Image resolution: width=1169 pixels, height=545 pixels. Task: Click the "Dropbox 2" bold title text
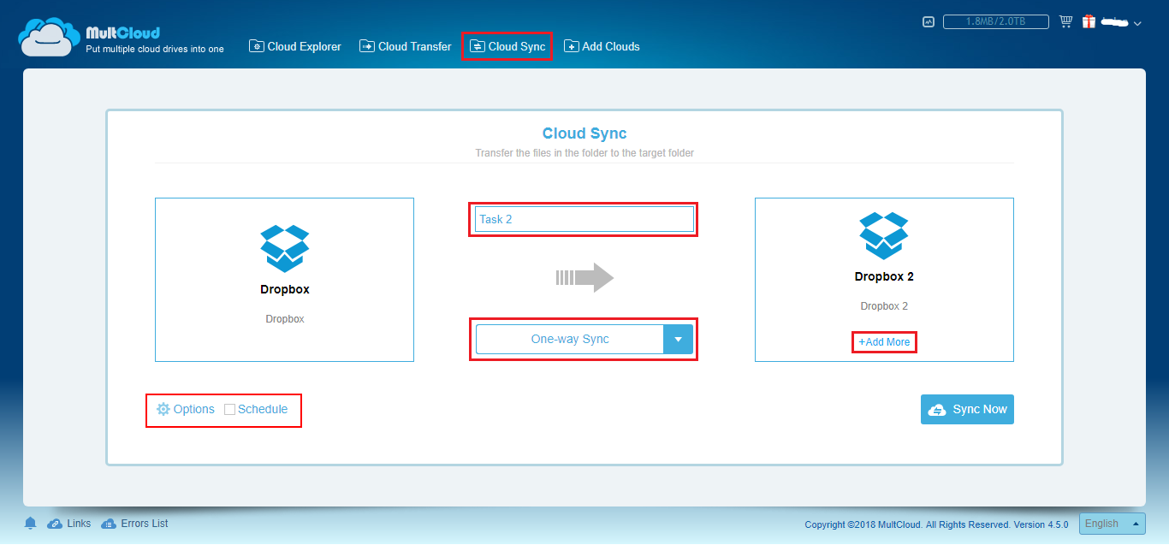(884, 276)
